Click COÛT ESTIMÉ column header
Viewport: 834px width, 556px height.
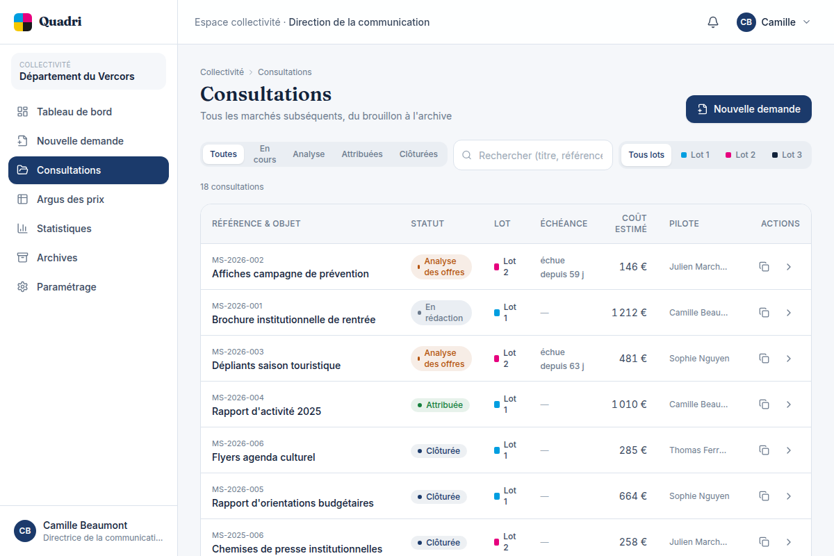[631, 224]
